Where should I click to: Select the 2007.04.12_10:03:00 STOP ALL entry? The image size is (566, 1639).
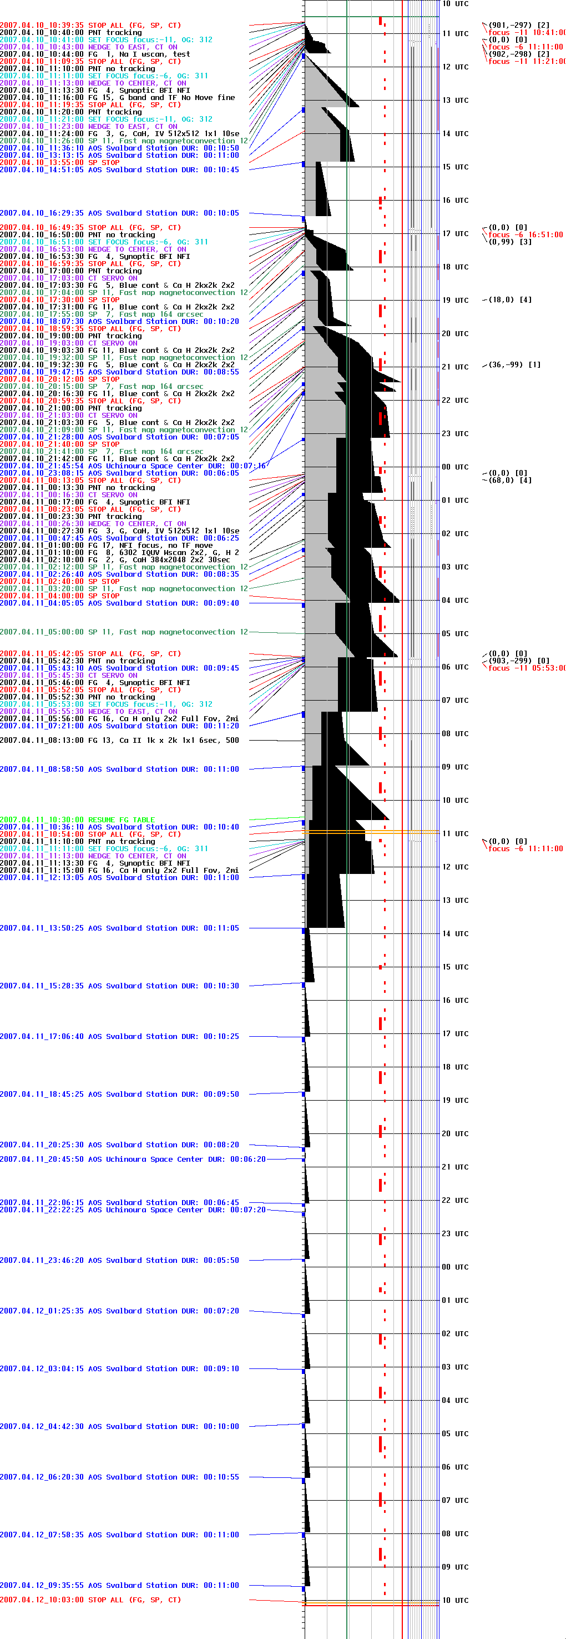coord(90,1600)
